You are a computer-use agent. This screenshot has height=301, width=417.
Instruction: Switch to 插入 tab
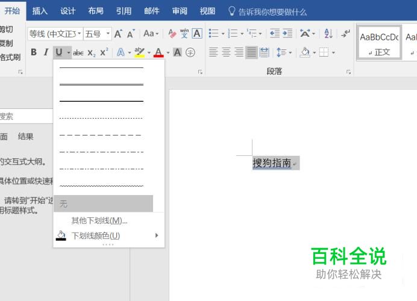pos(40,11)
